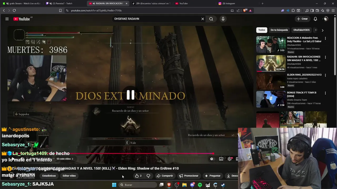The image size is (337, 189).
Task: Click the taskbar Buscar search box
Action: point(138,185)
